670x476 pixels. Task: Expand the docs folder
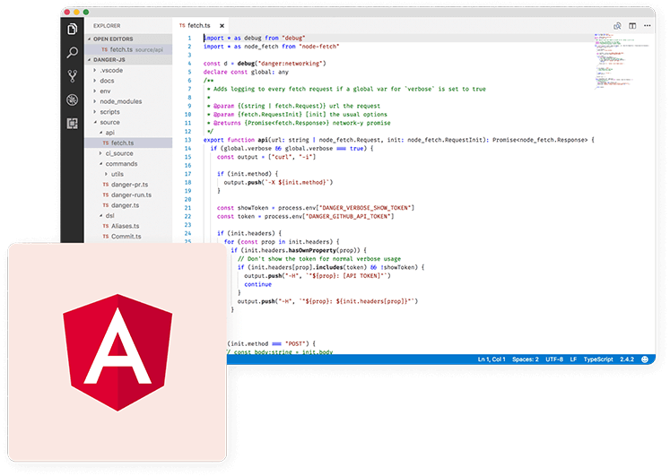coord(107,81)
